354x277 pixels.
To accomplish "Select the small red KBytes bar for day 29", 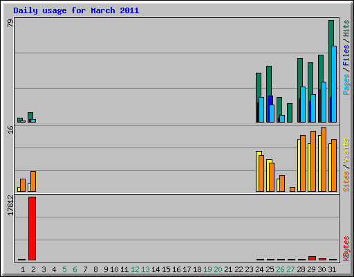I will (x=312, y=258).
